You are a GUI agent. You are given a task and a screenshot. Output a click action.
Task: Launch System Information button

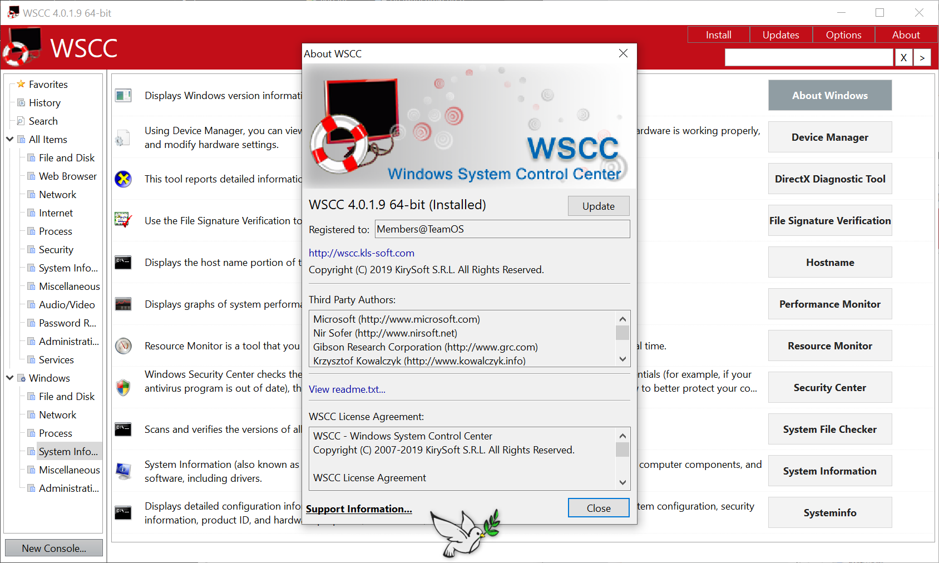pyautogui.click(x=830, y=471)
